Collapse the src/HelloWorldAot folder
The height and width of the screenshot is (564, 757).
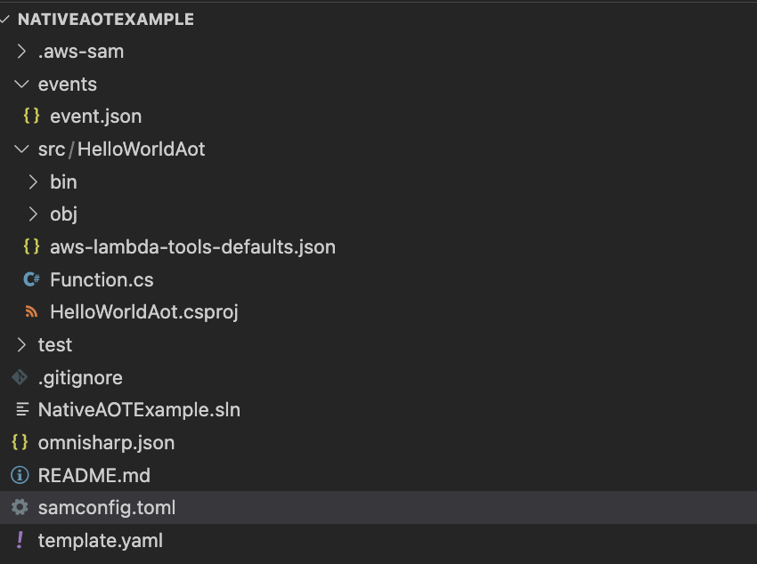pos(21,149)
